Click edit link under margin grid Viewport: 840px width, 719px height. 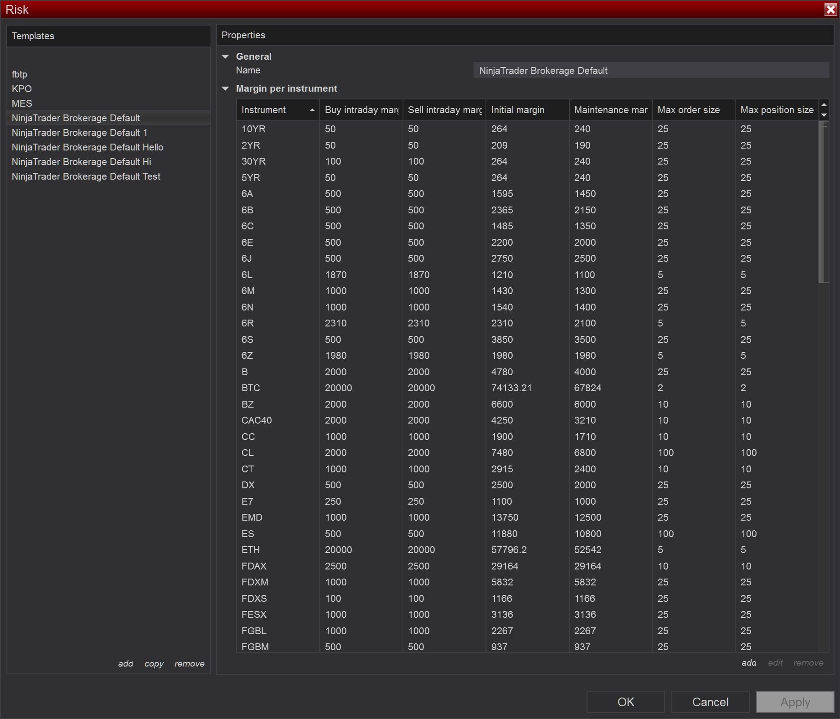[775, 663]
